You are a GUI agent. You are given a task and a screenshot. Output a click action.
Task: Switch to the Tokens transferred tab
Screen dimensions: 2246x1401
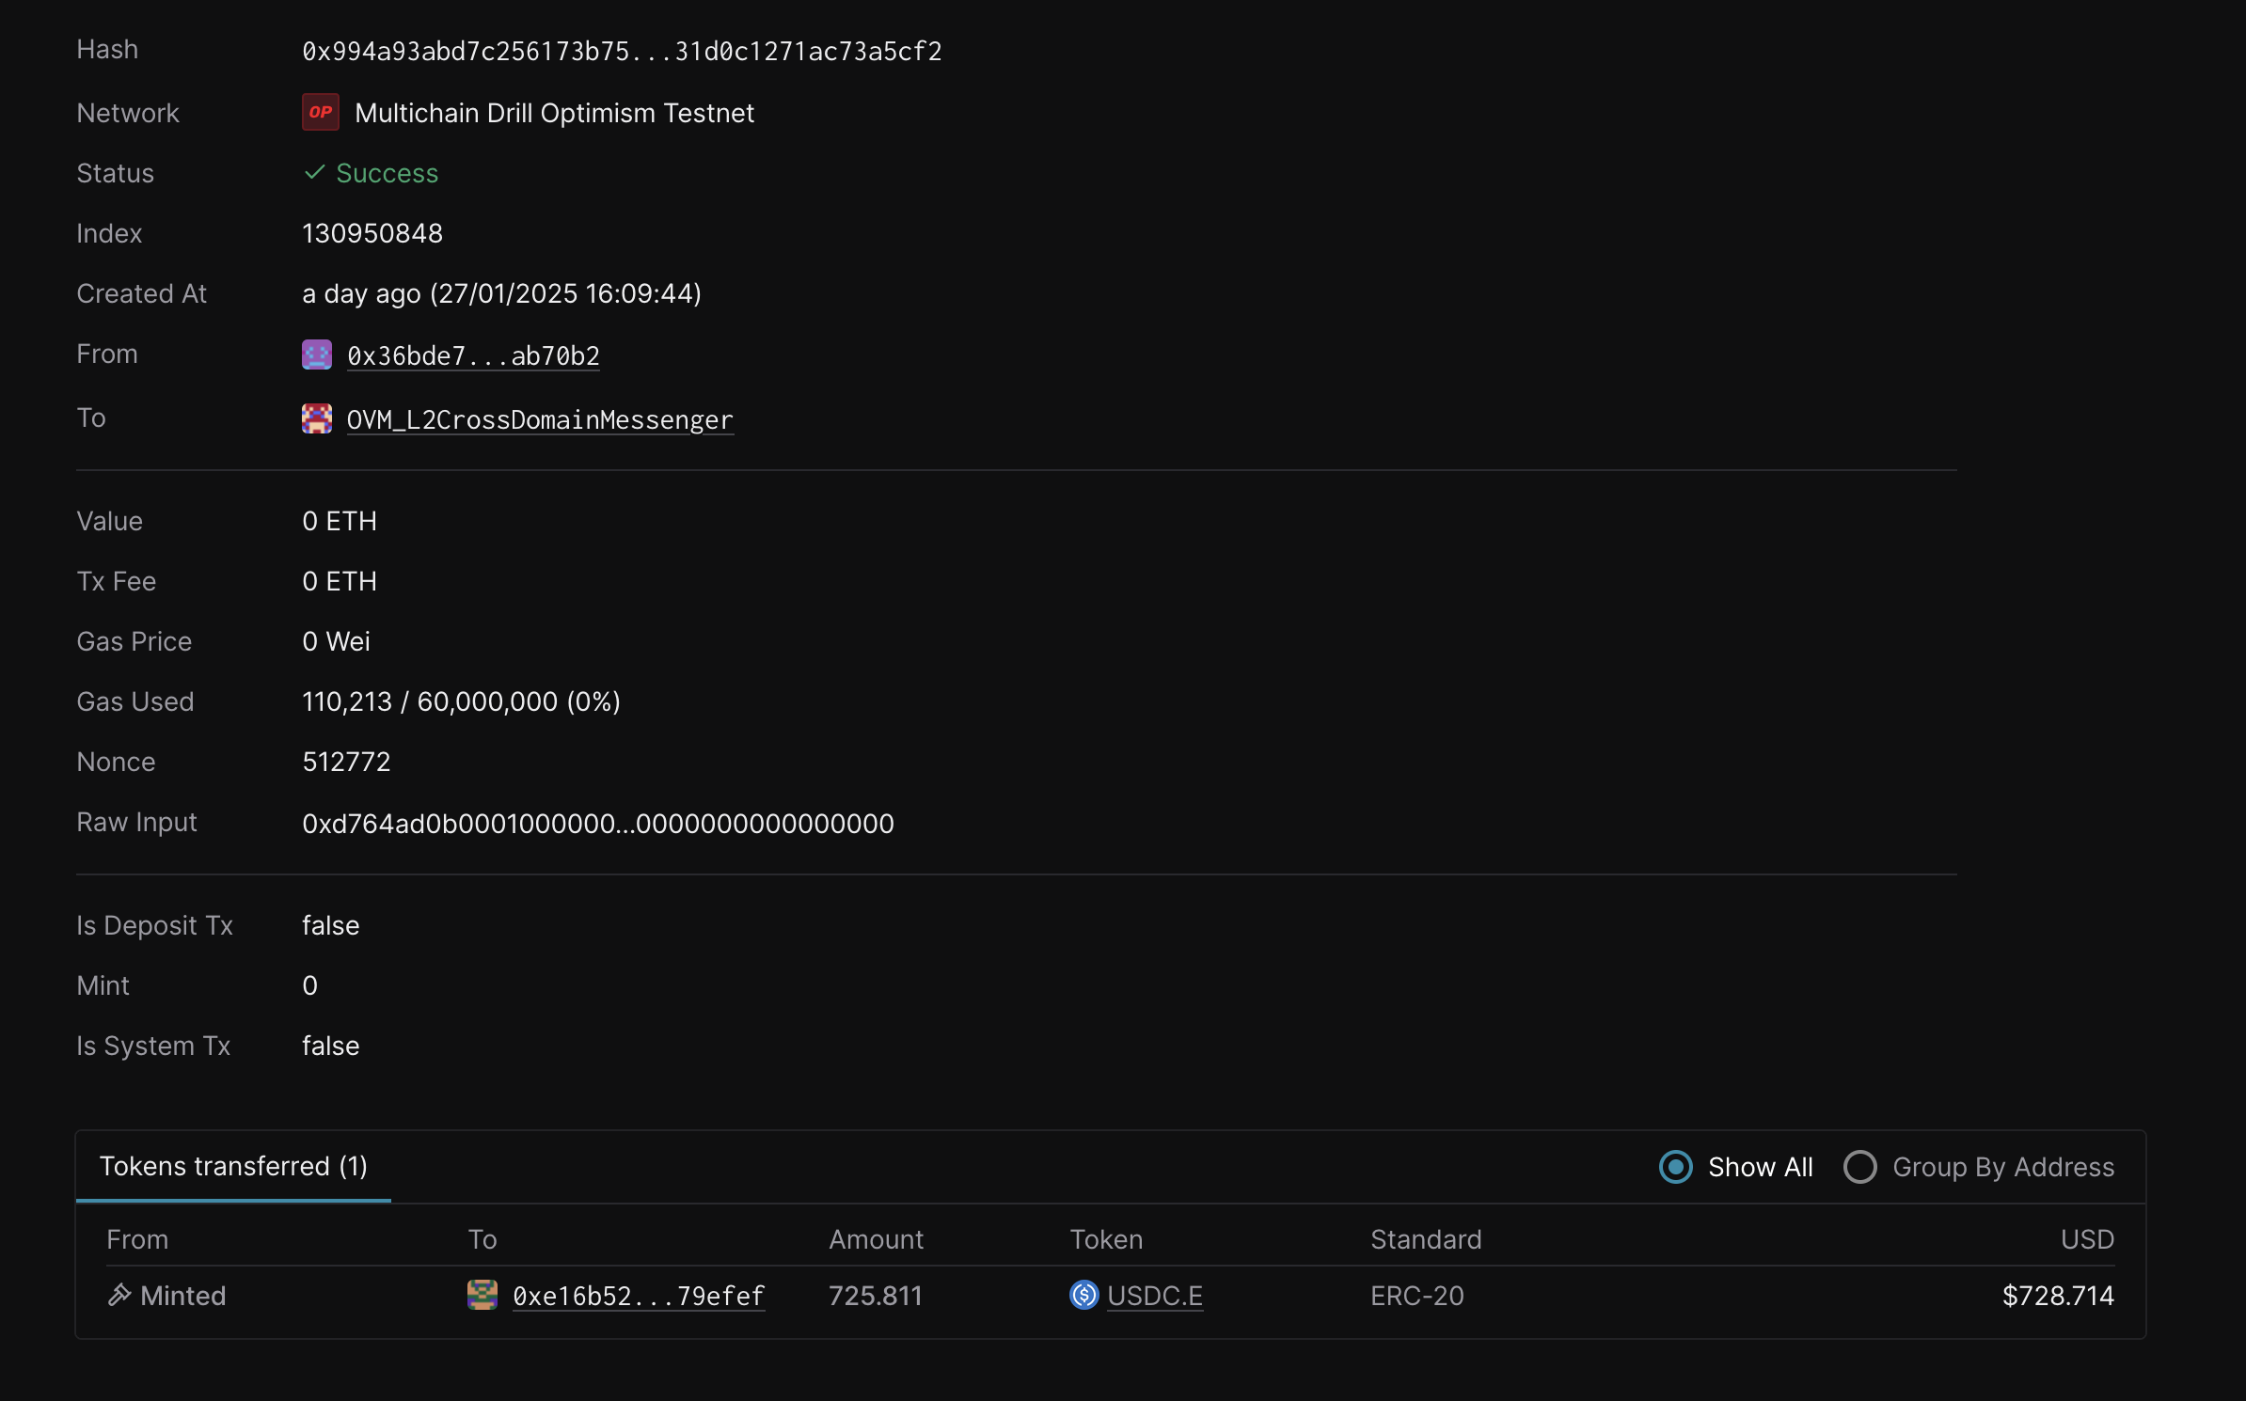tap(235, 1166)
